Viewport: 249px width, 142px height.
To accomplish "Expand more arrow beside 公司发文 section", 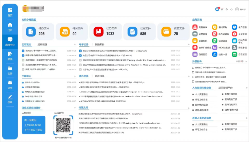I will point(75,44).
